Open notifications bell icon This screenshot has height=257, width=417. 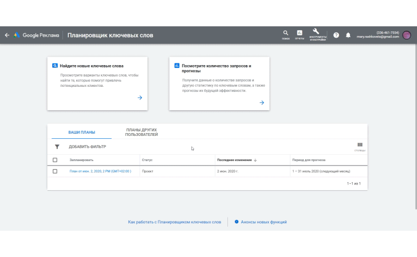[348, 35]
